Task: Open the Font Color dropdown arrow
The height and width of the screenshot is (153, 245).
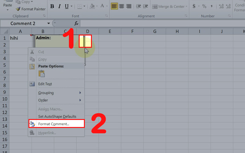Action: (x=107, y=6)
